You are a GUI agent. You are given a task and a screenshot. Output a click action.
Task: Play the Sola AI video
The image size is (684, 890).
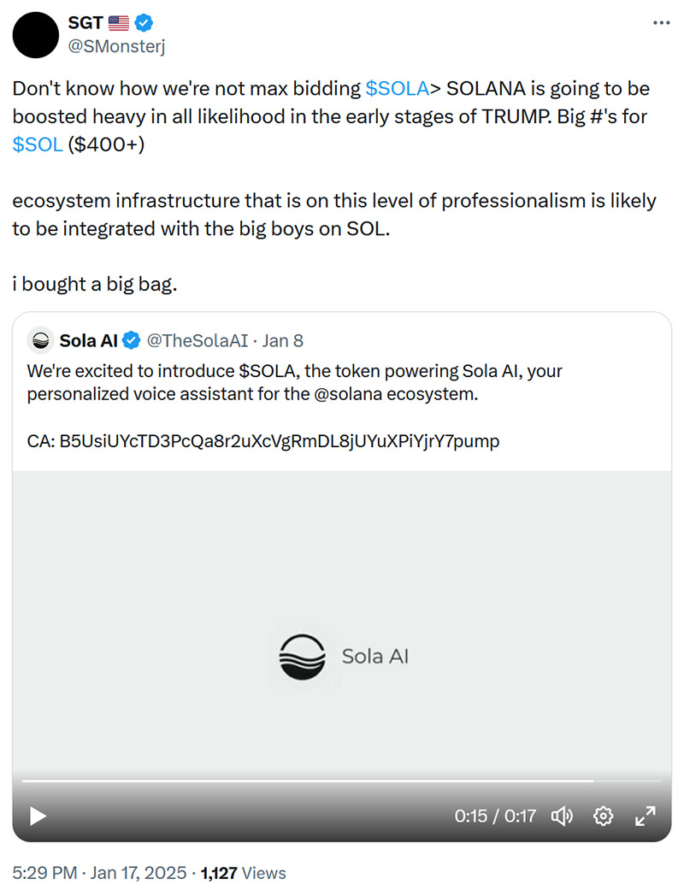(38, 816)
